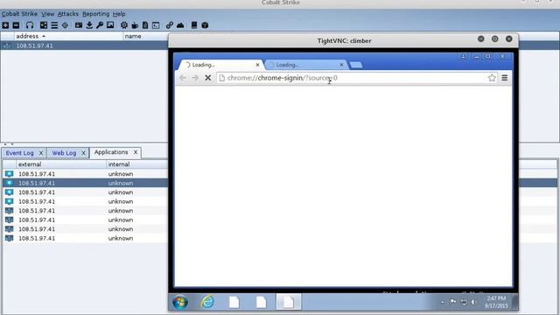Open the View menu

click(x=47, y=14)
